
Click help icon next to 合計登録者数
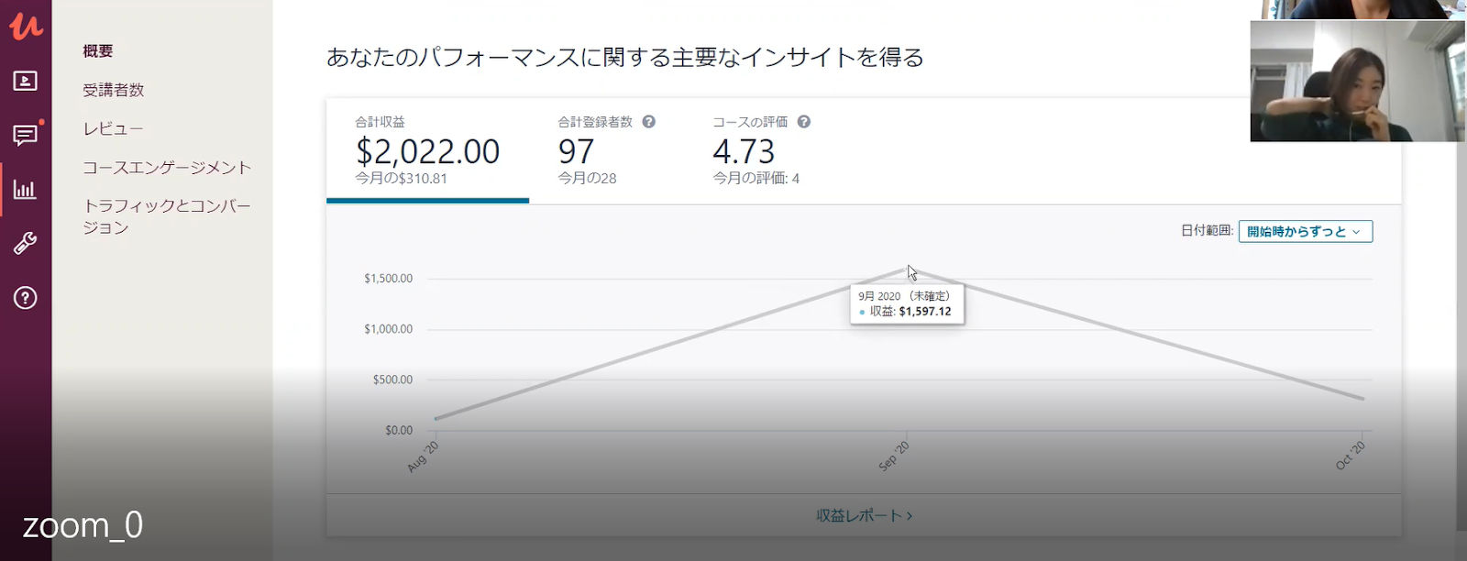[649, 122]
